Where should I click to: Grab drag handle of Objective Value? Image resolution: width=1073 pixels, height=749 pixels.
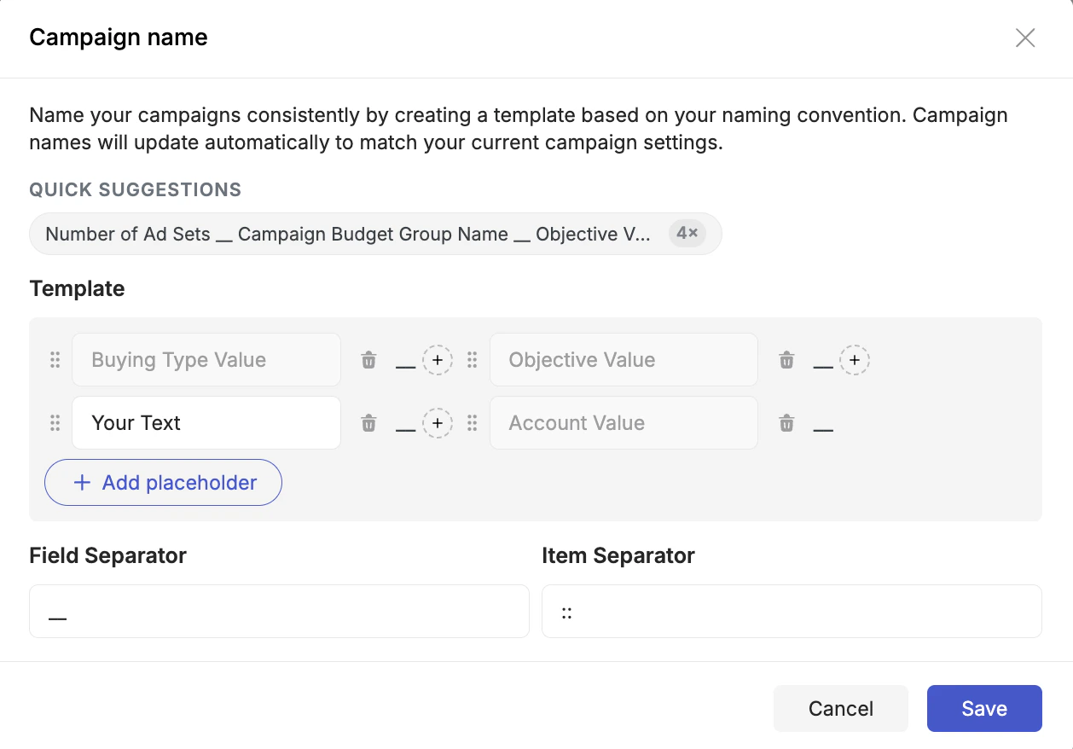(473, 360)
